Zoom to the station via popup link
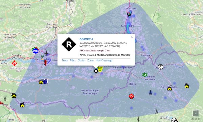 [x=90, y=60]
